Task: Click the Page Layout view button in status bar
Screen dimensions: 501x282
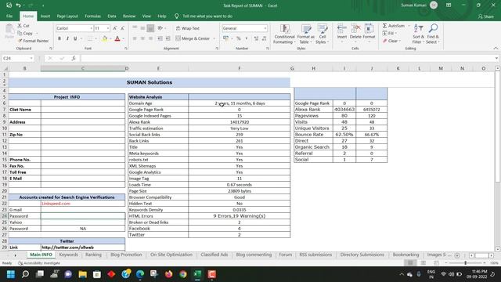Action: click(x=423, y=263)
